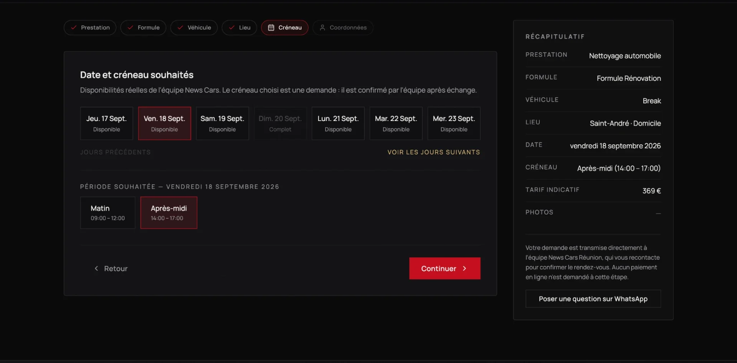This screenshot has height=363, width=737.
Task: Pick Mer. 23 Sept. as date
Action: [454, 123]
